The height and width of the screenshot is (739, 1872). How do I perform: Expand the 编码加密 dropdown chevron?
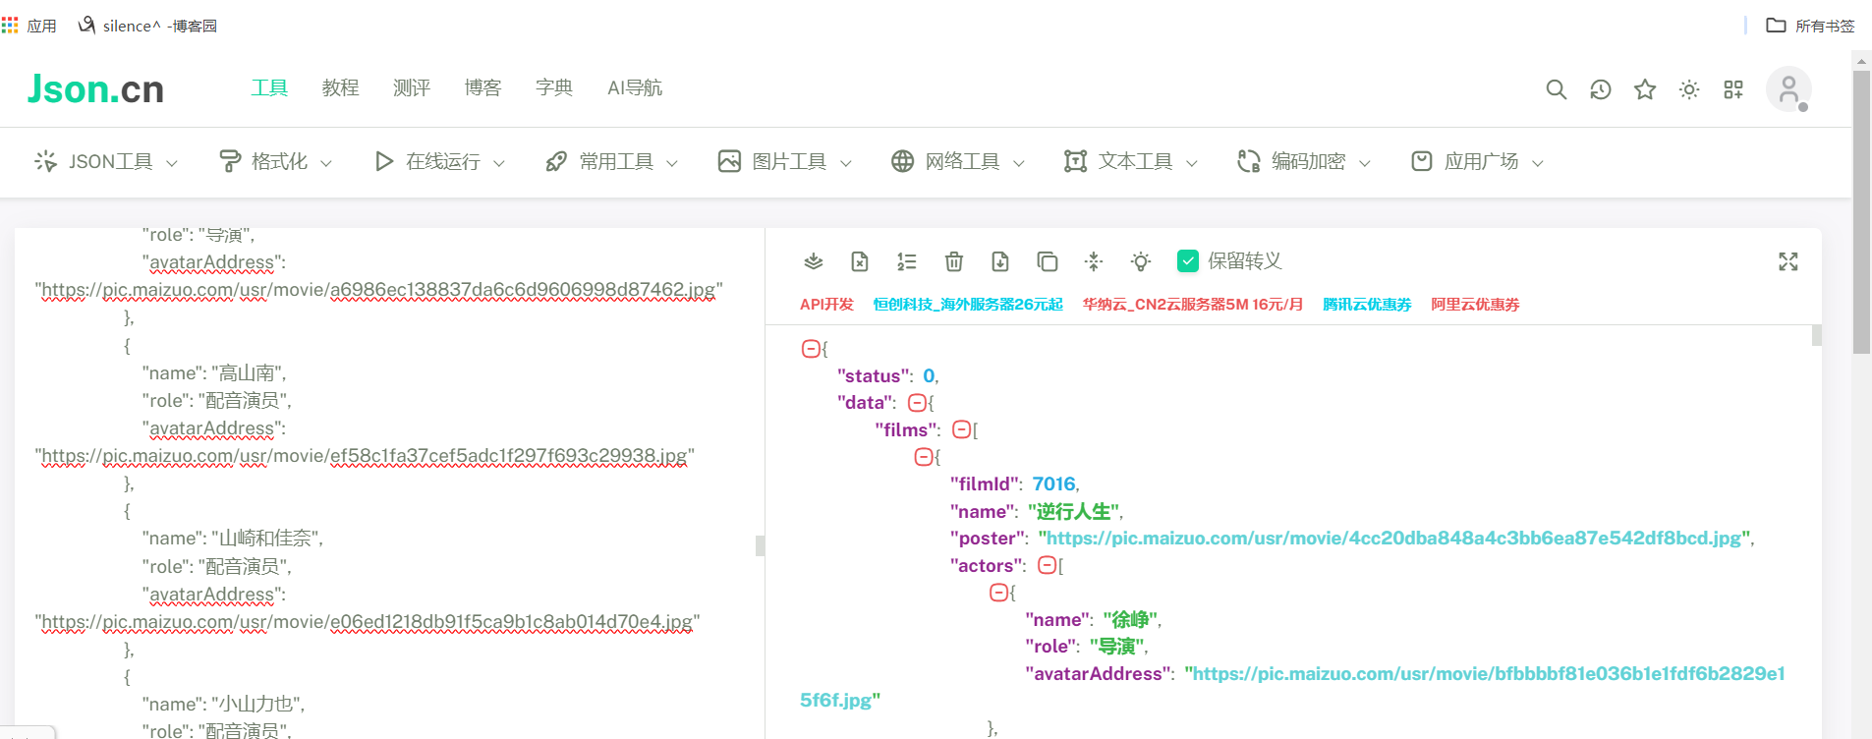click(x=1365, y=163)
